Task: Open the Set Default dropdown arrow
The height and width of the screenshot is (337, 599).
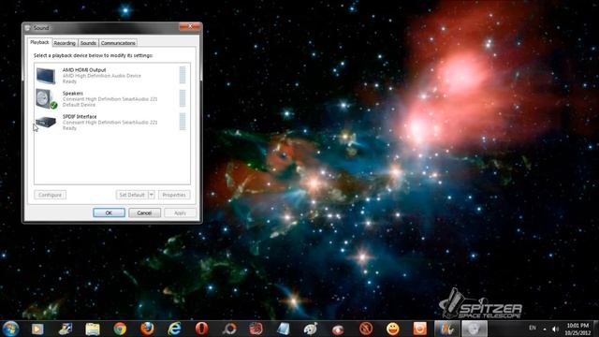Action: [x=152, y=195]
